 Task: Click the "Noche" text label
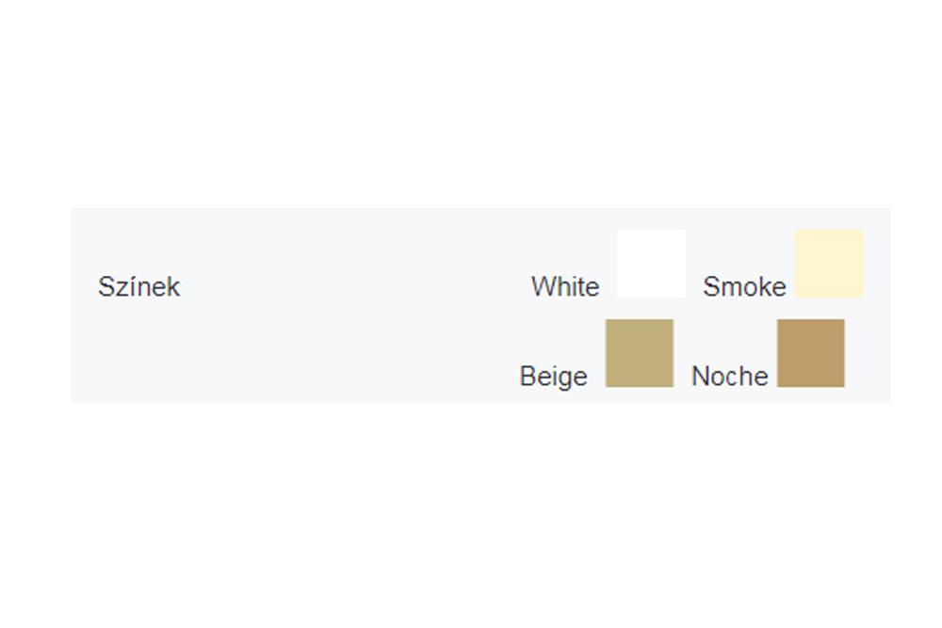coord(730,377)
